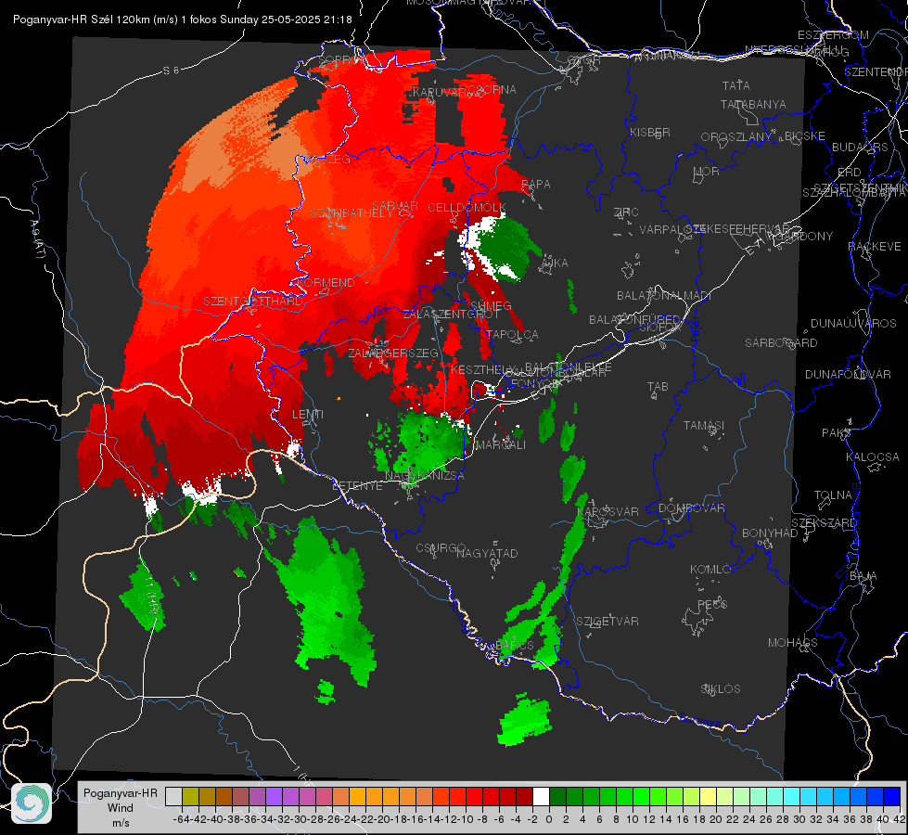Screen dimensions: 908x835
Task: Click the PAKS town label
Action: [x=837, y=433]
